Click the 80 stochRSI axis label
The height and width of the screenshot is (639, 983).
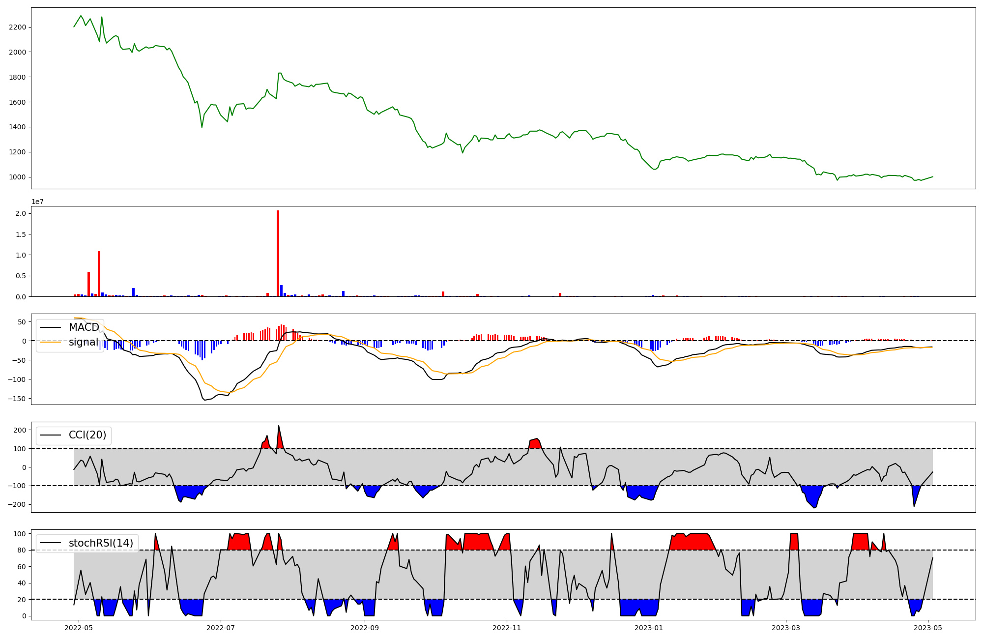22,550
